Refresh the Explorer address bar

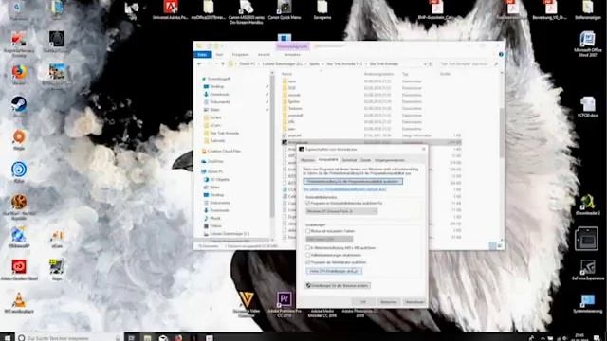[431, 63]
